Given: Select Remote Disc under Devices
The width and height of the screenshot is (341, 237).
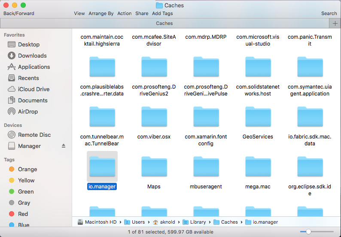Looking at the screenshot, I should tap(34, 135).
